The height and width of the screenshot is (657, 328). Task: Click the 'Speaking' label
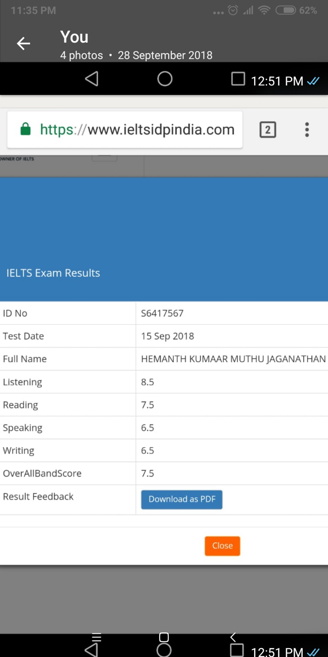pos(23,428)
